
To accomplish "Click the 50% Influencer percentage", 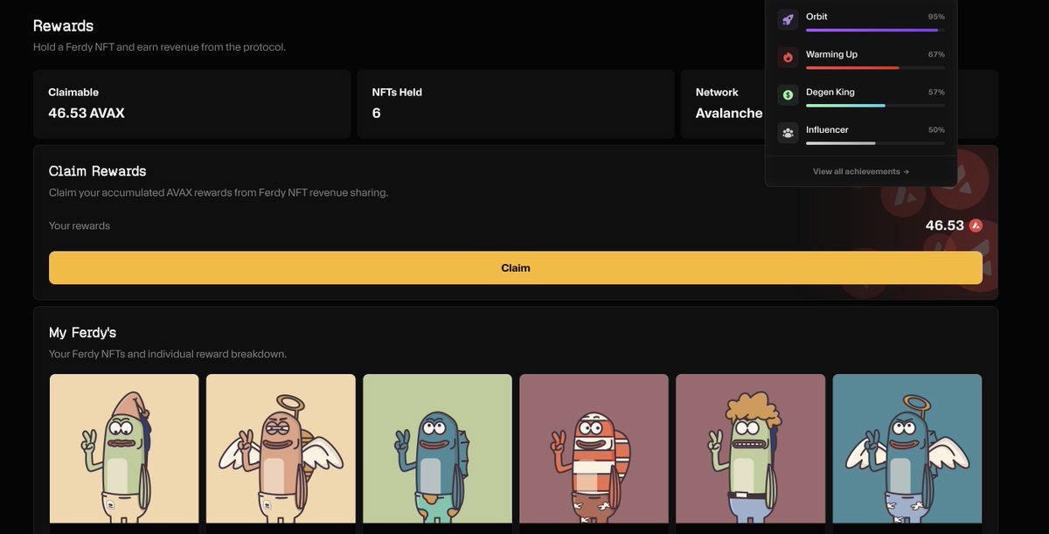I will [x=936, y=129].
